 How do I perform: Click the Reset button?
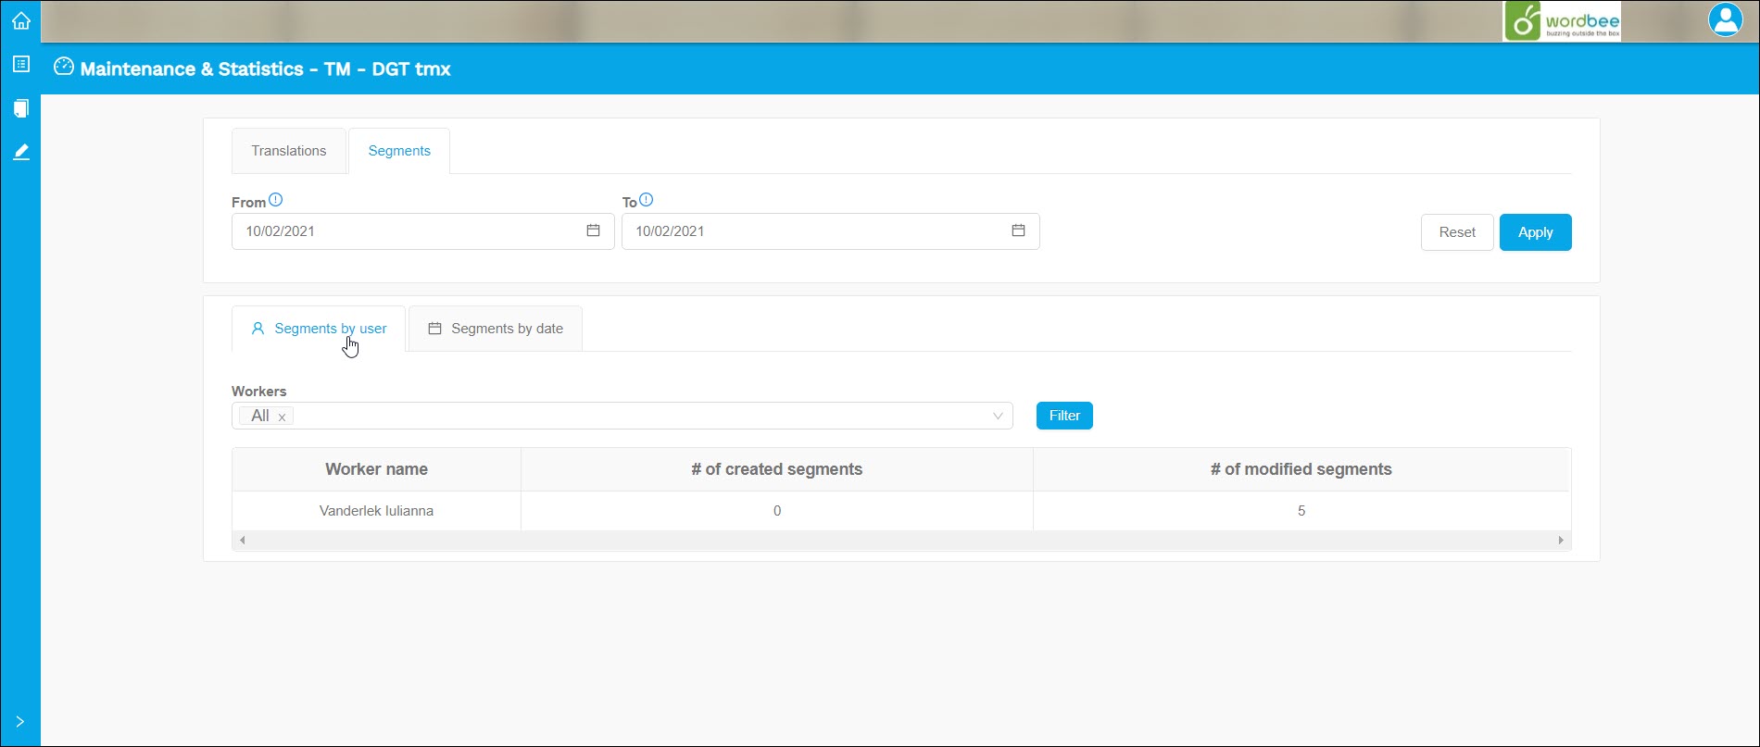click(x=1456, y=232)
